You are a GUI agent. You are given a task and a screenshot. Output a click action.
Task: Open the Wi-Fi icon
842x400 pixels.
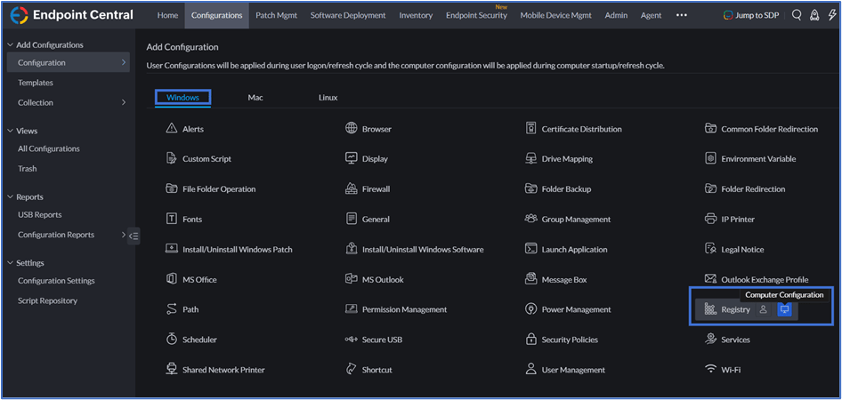tap(710, 370)
